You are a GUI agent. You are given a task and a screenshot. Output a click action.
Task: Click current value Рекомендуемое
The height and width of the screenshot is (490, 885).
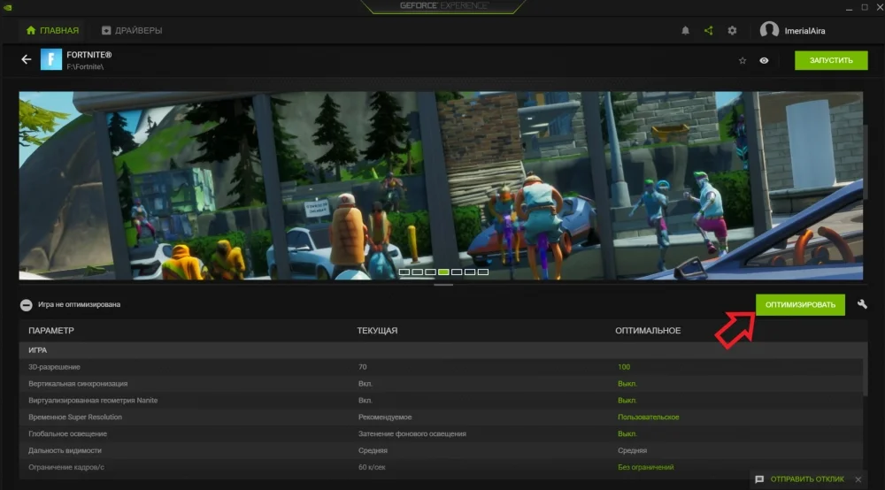[x=385, y=417]
